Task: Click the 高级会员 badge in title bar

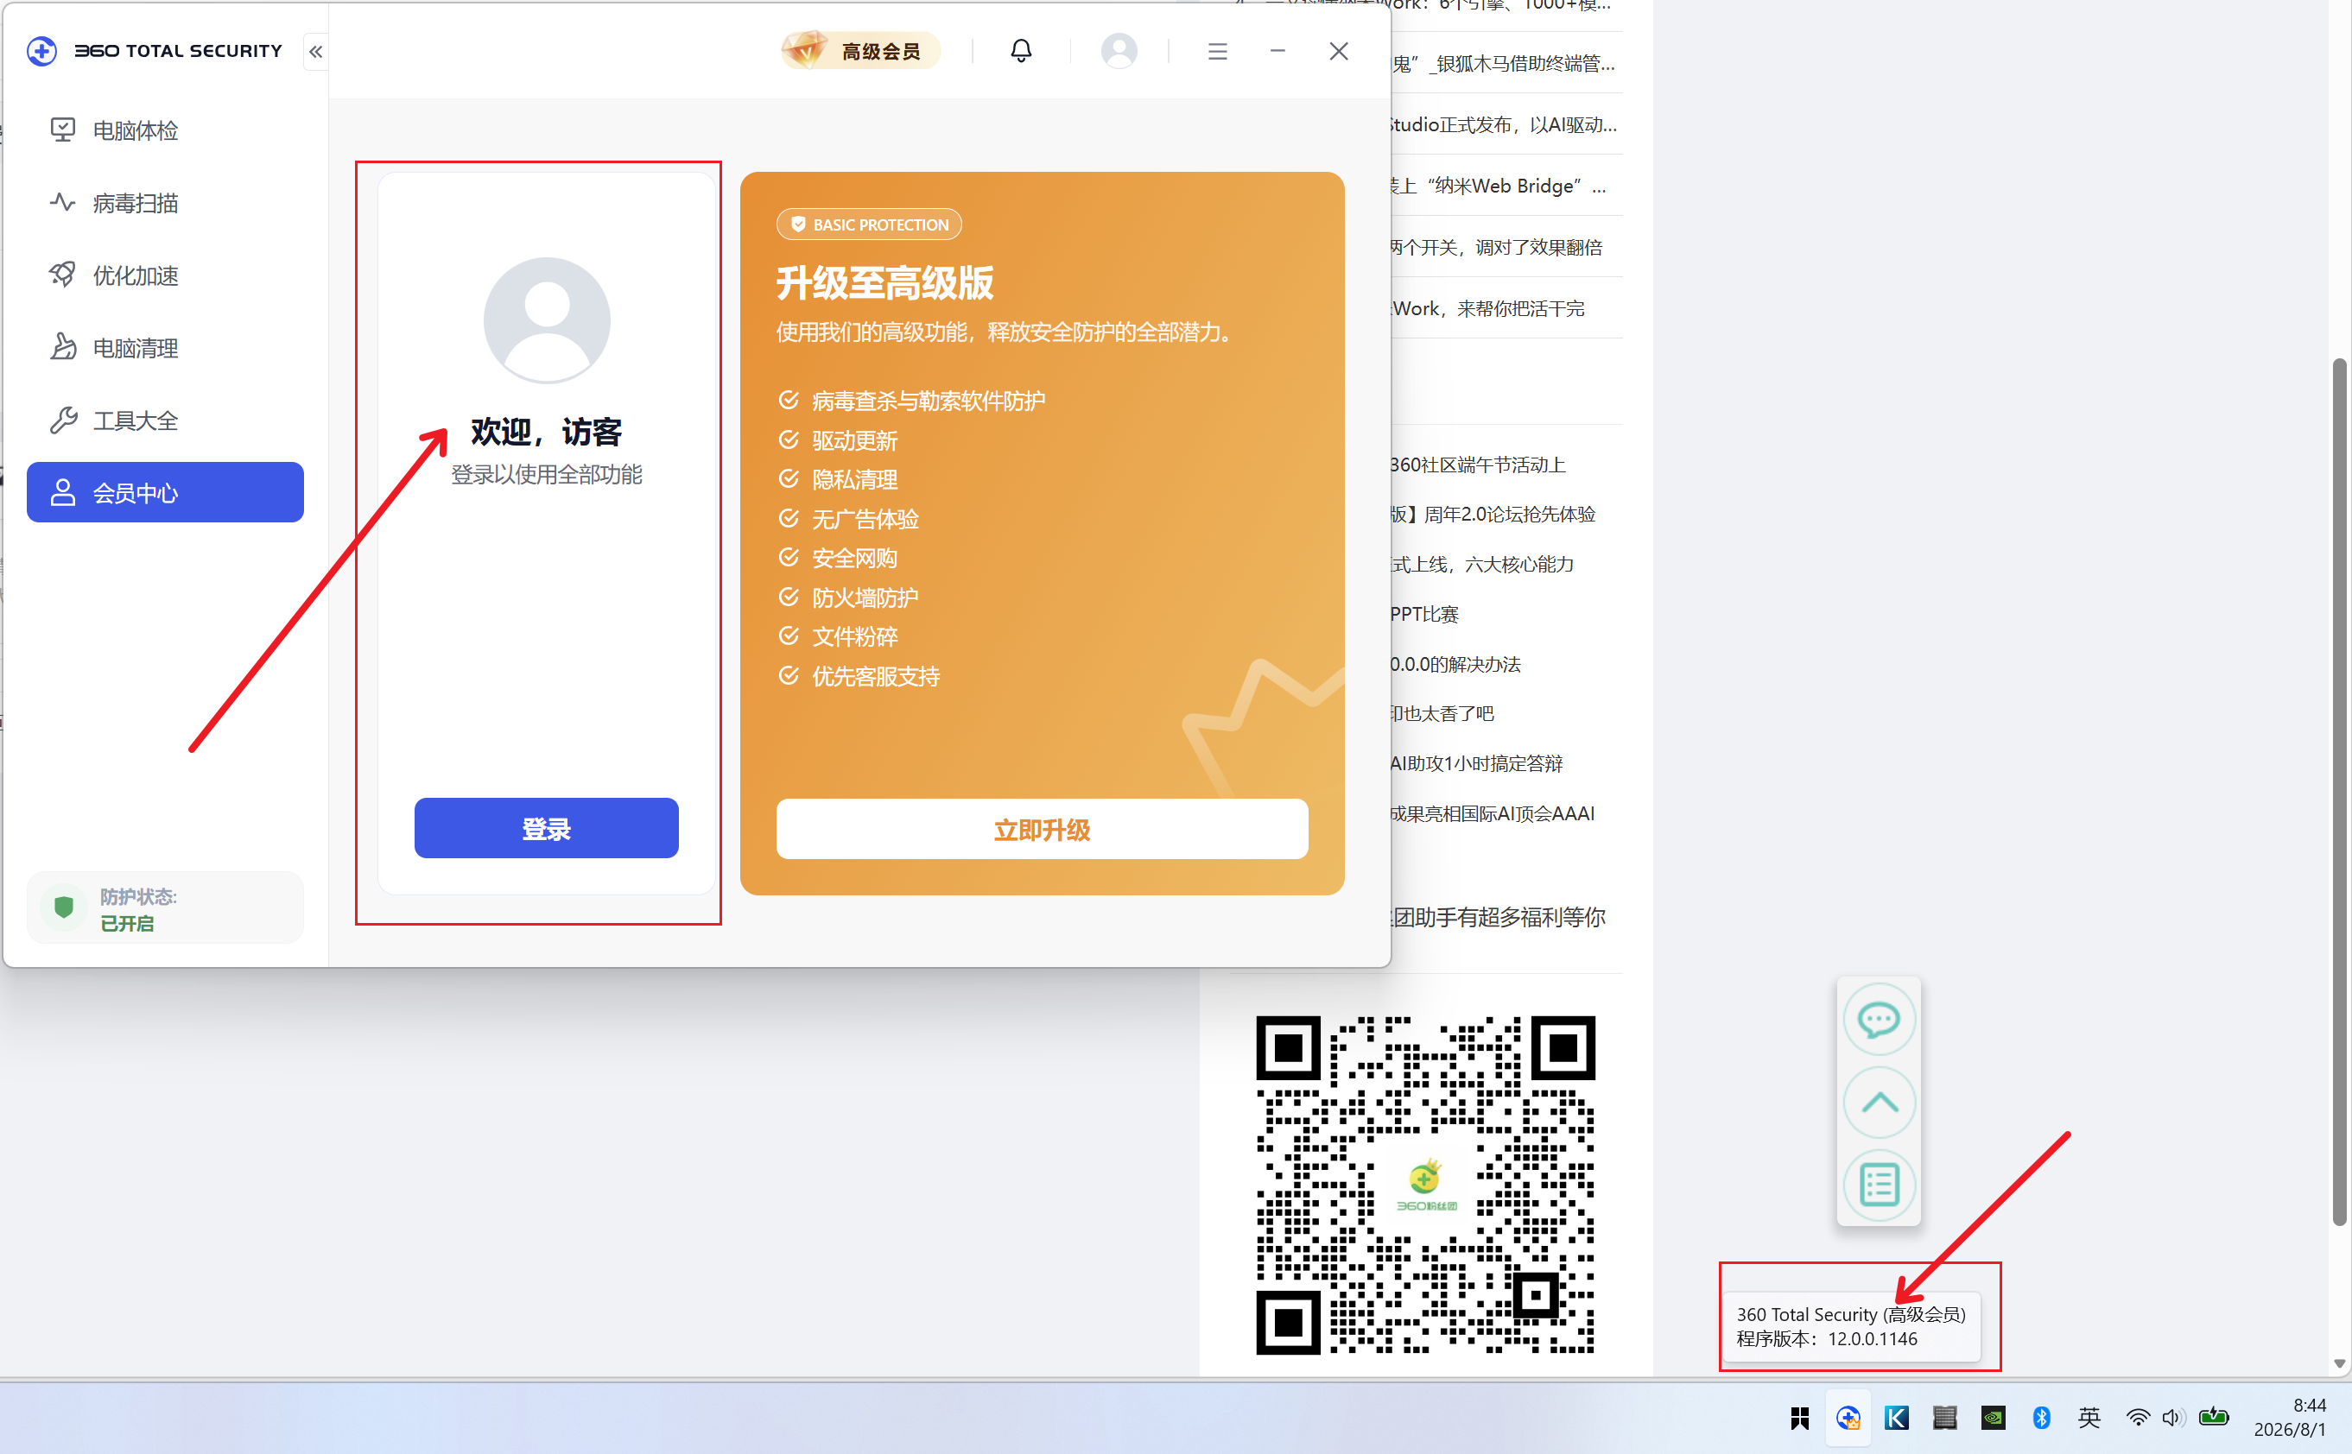Action: click(859, 50)
